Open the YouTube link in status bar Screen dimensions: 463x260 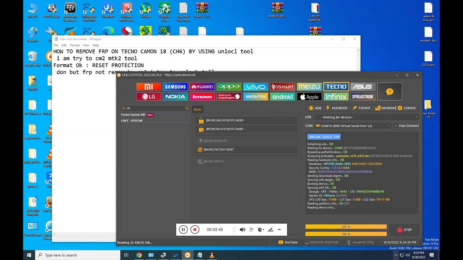pos(288,242)
